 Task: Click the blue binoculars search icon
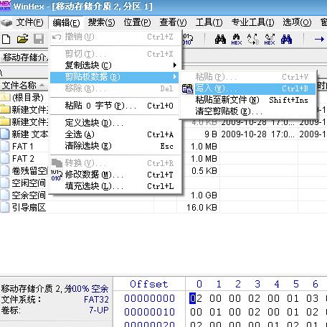click(x=286, y=40)
